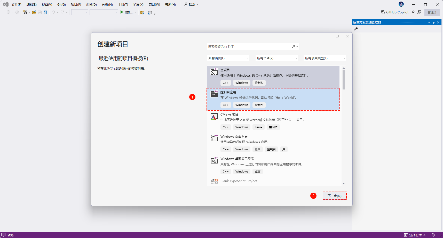This screenshot has width=443, height=238.
Task: Click the 下一步(N) button
Action: [334, 196]
